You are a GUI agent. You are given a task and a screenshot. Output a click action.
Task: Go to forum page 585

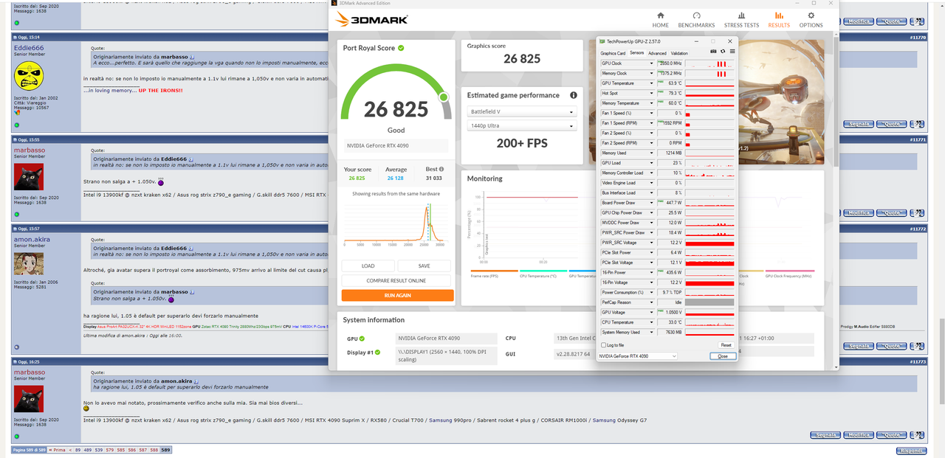coord(121,450)
